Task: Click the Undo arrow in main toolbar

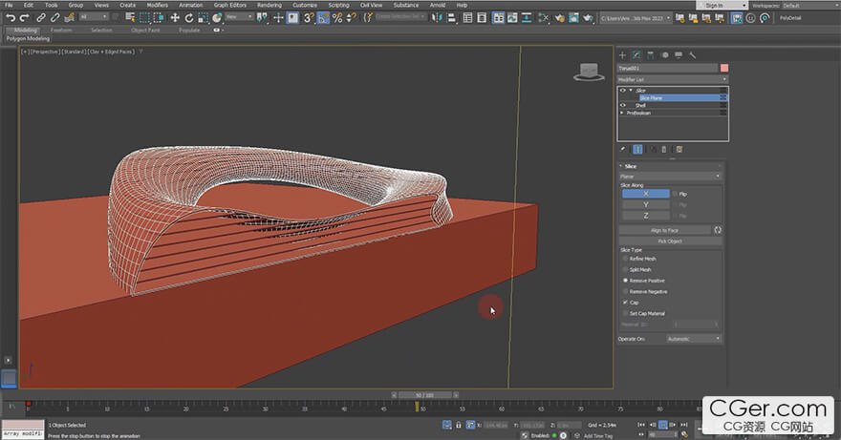Action: tap(10, 17)
